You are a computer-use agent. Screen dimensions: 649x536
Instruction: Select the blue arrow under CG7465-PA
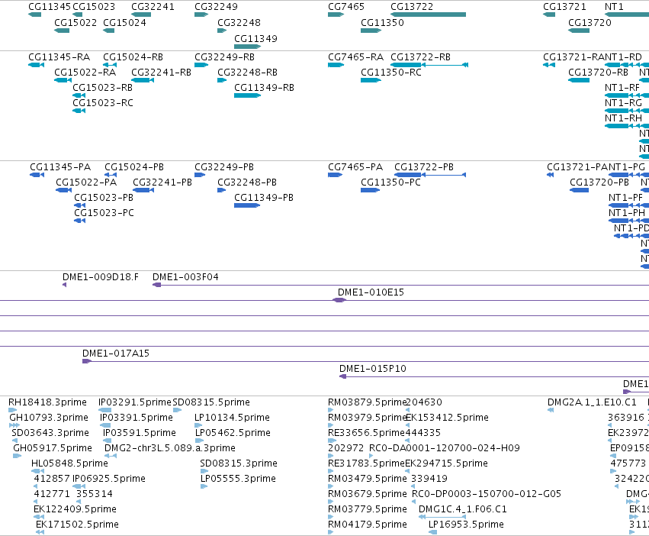(336, 175)
